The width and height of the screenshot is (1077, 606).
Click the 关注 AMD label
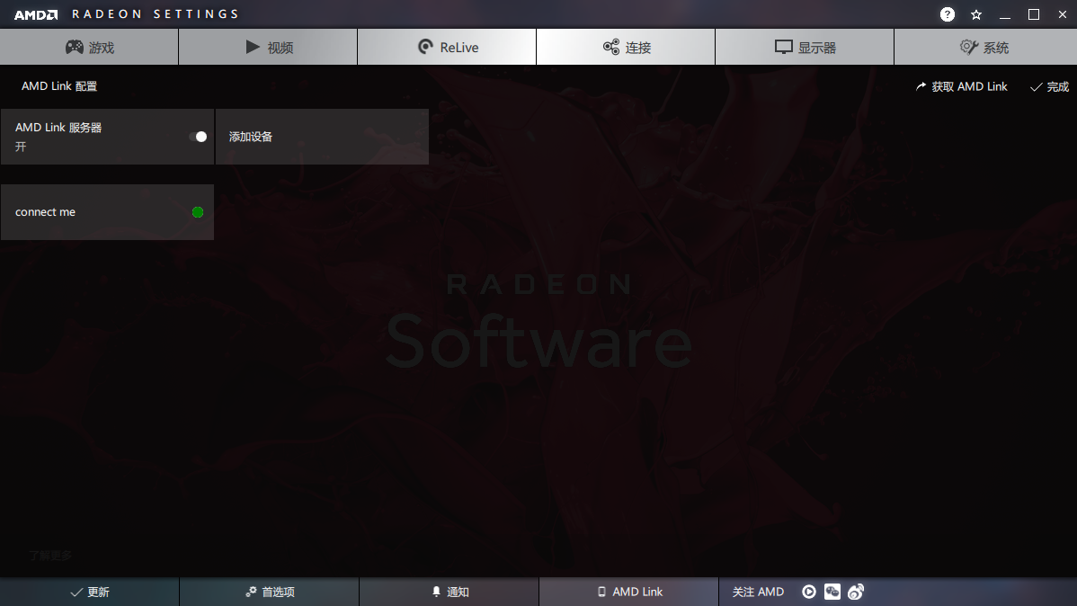(x=758, y=592)
